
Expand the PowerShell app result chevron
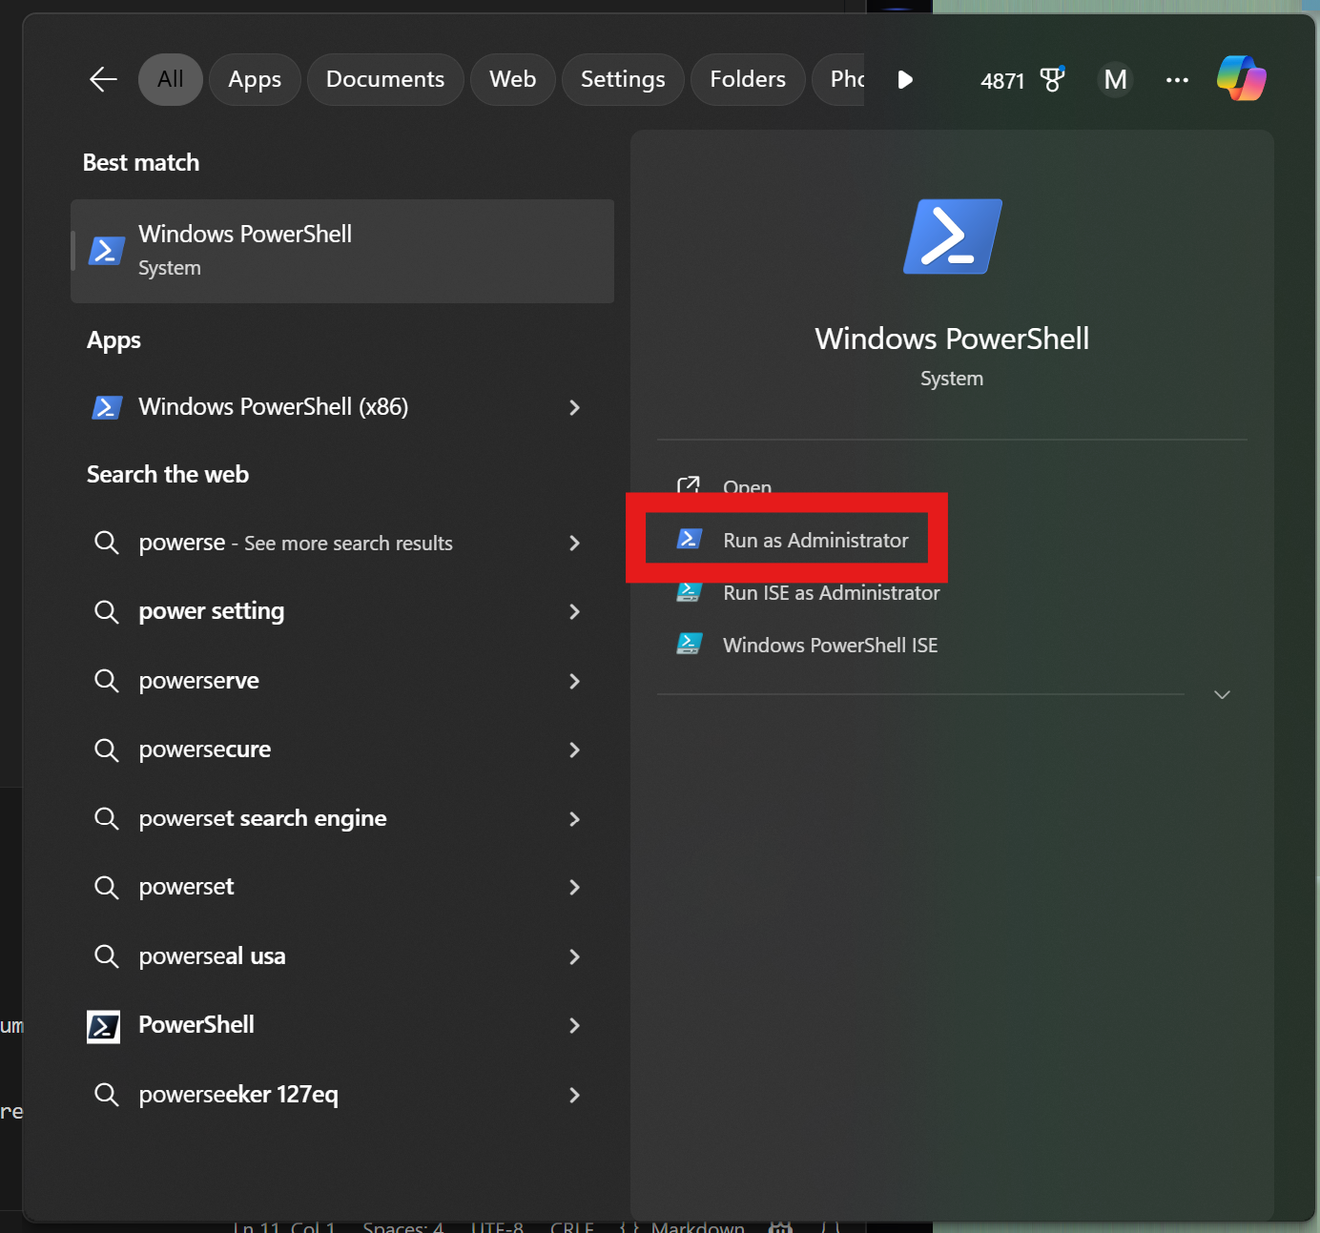tap(574, 1025)
